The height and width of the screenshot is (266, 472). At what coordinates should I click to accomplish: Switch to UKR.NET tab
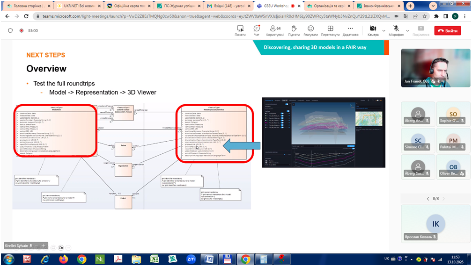[79, 6]
